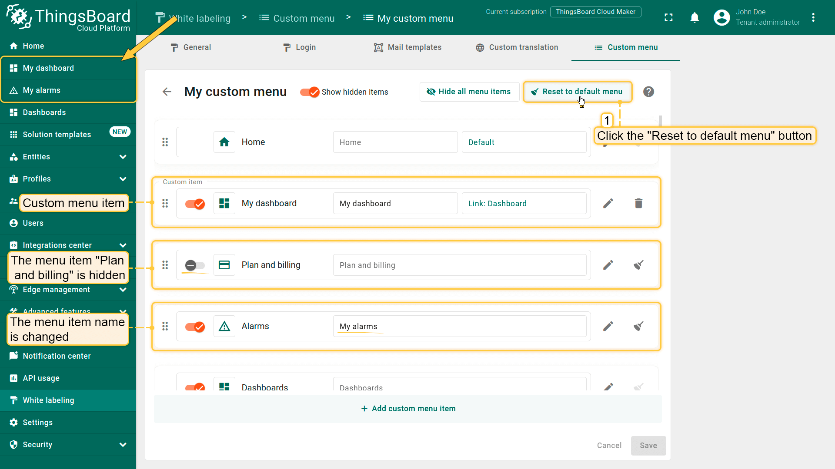This screenshot has height=469, width=835.
Task: Click the My alarms name field
Action: click(459, 327)
